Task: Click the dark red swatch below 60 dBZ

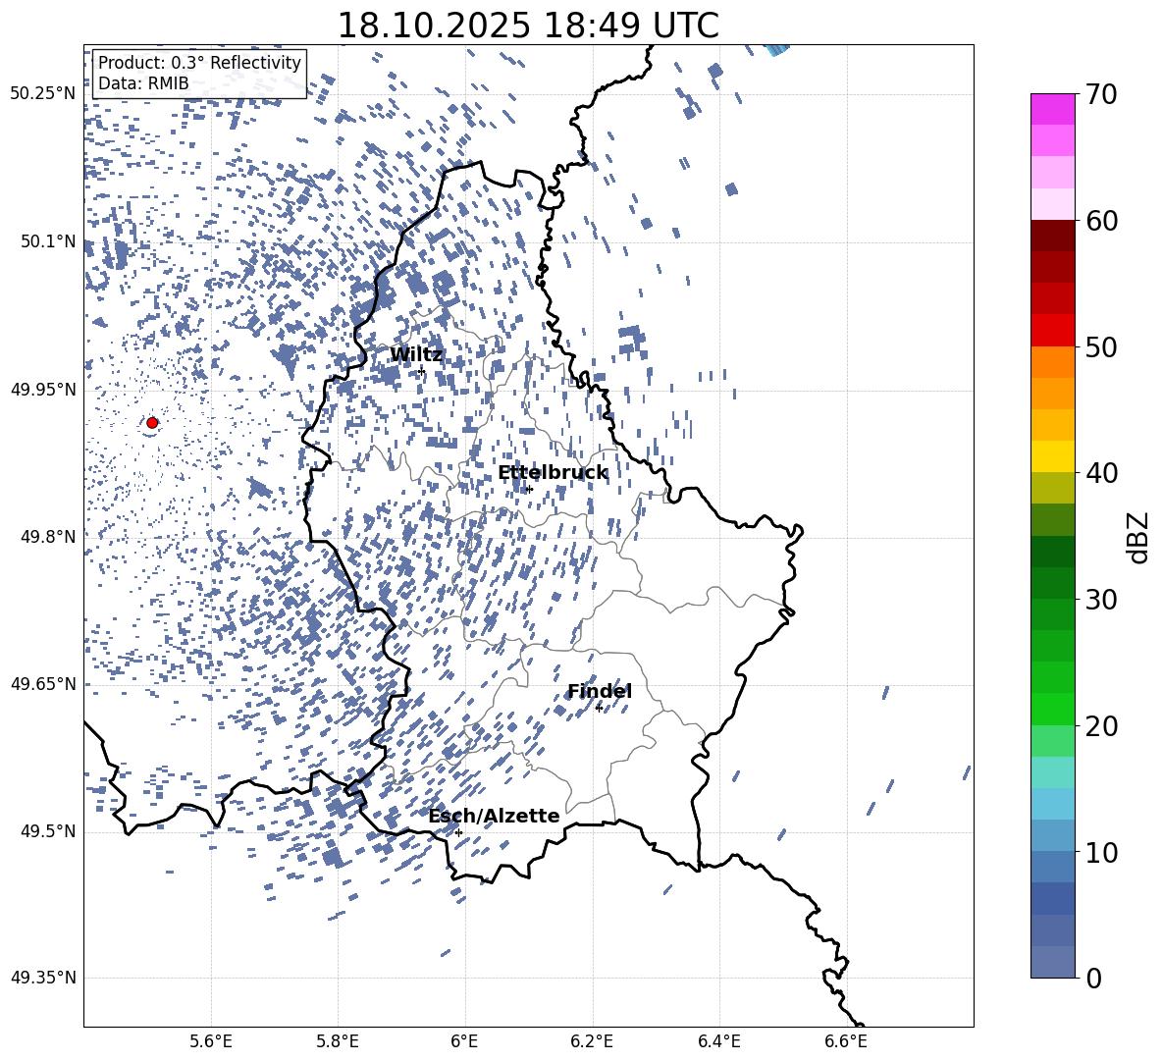Action: [x=1052, y=236]
